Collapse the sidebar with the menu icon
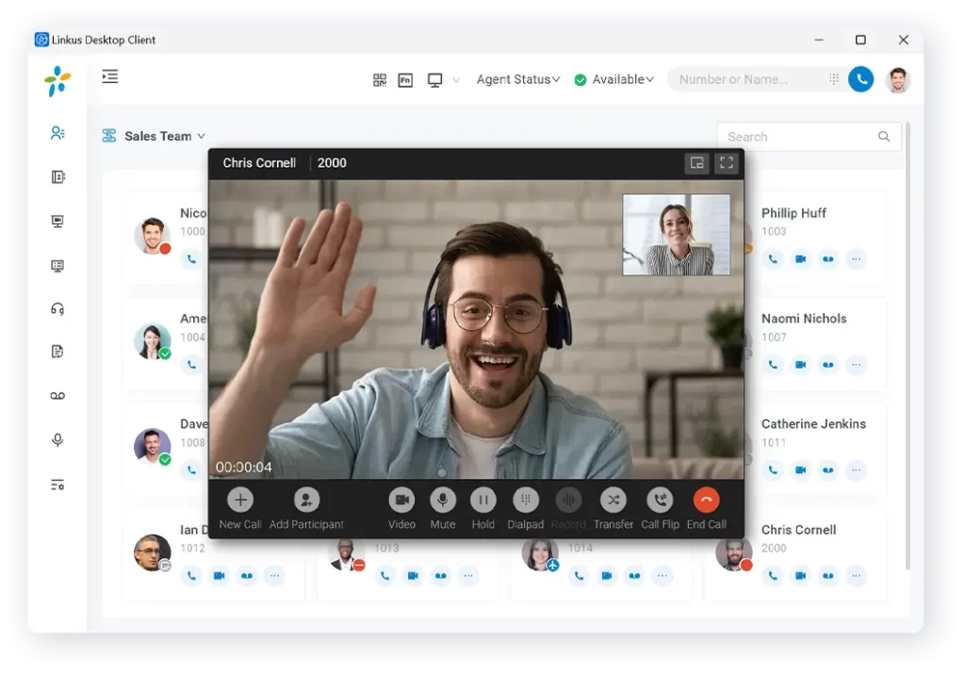Image resolution: width=965 pixels, height=674 pixels. [110, 77]
